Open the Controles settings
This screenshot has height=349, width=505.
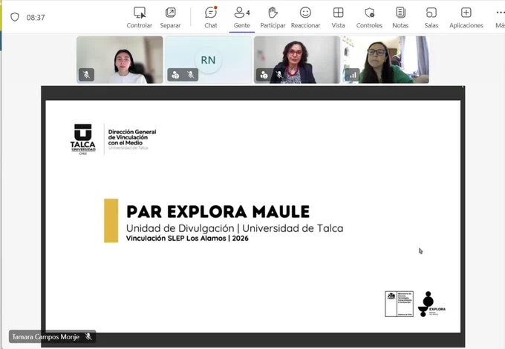[369, 18]
